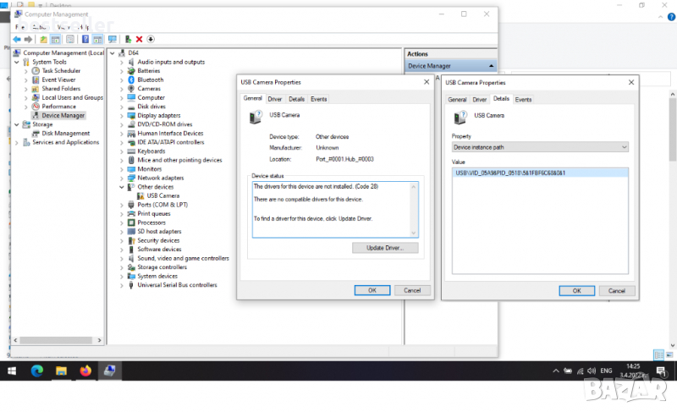Open the Property dropdown showing Device instance path
This screenshot has width=677, height=412.
tap(540, 147)
